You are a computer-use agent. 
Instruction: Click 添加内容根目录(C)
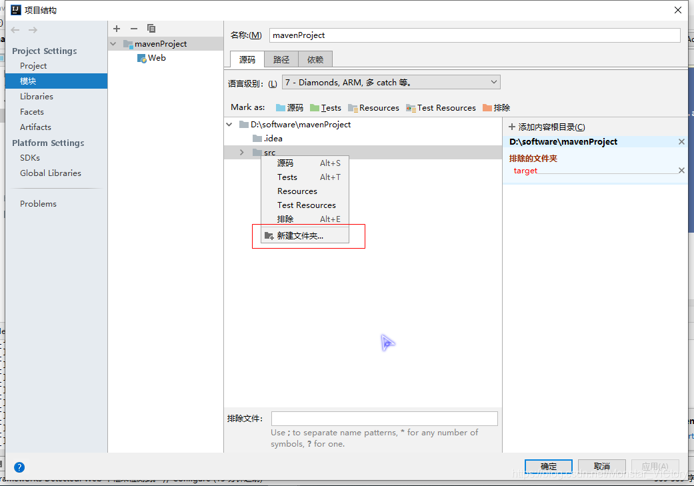click(547, 127)
